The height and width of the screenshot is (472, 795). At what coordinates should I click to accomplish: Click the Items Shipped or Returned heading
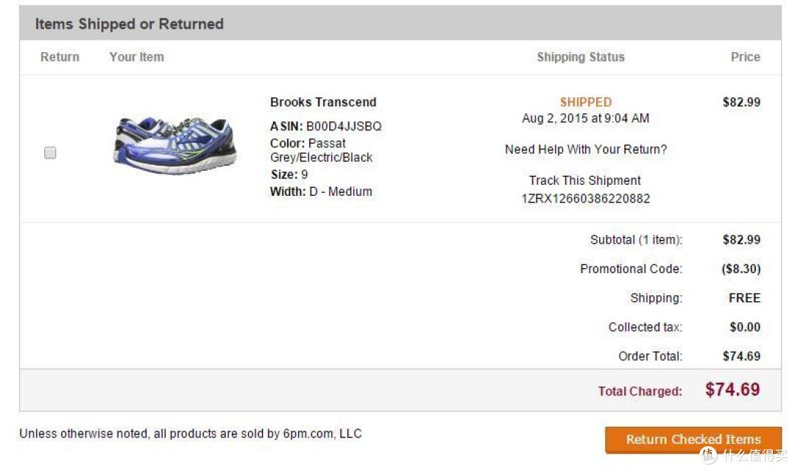click(130, 24)
